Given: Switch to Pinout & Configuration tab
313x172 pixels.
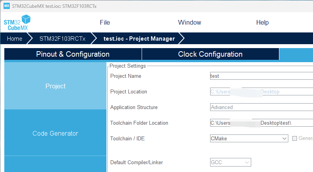Looking at the screenshot, I should [x=73, y=54].
